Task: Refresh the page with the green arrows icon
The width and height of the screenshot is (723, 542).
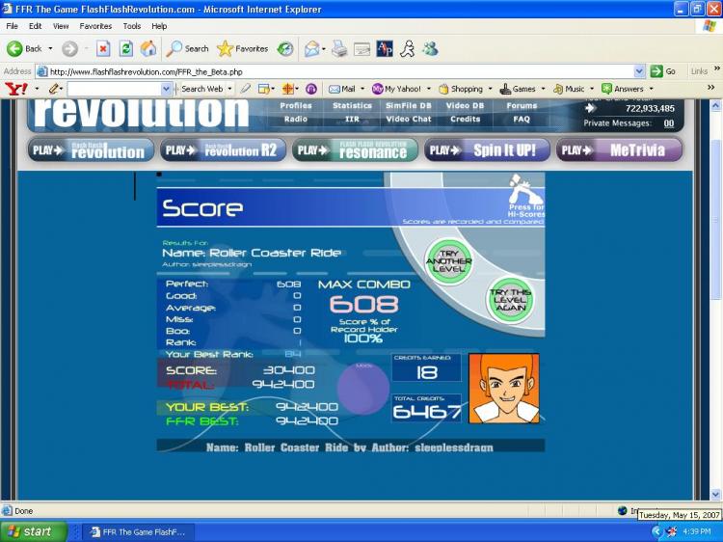Action: pyautogui.click(x=126, y=48)
